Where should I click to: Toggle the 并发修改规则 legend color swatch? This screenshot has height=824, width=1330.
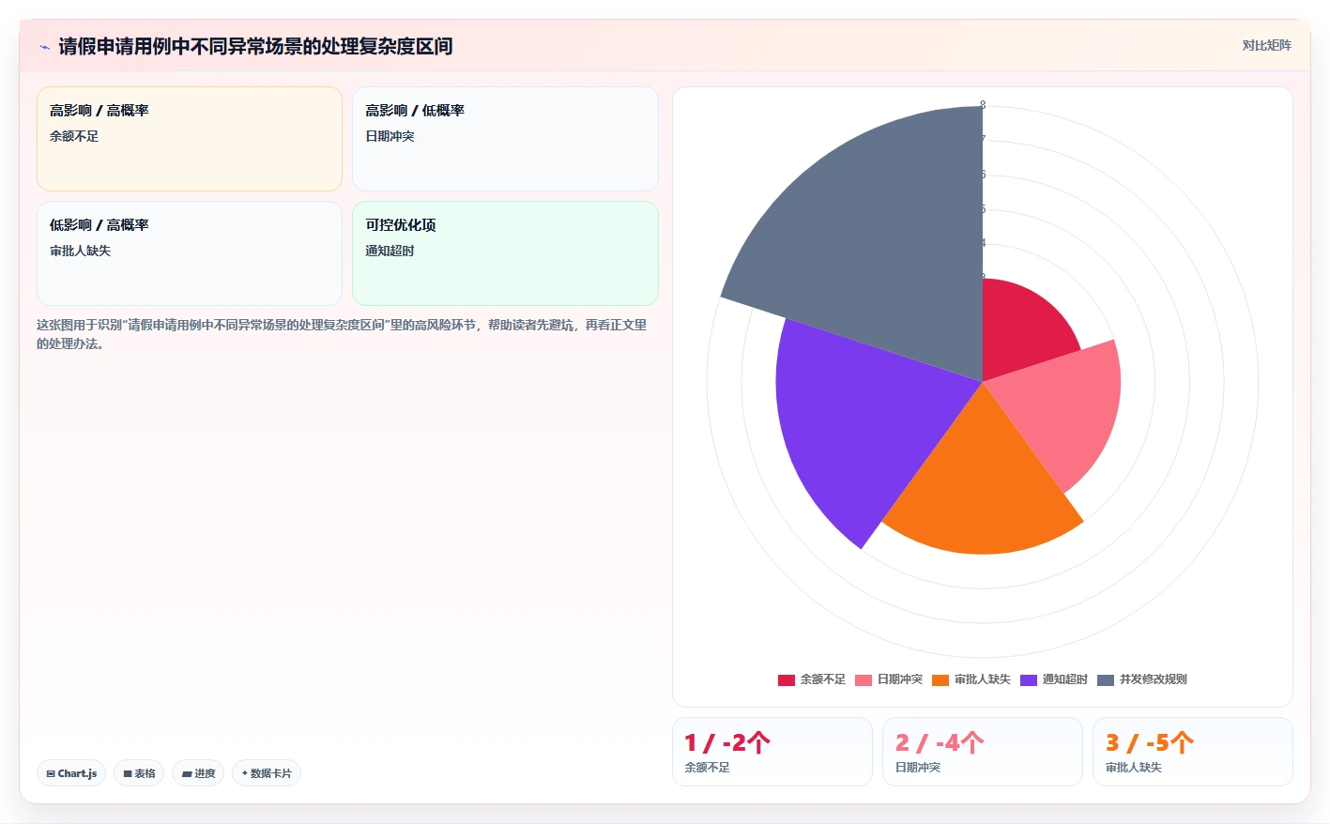tap(1106, 679)
